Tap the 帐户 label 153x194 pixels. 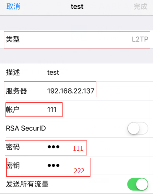[x=13, y=109]
